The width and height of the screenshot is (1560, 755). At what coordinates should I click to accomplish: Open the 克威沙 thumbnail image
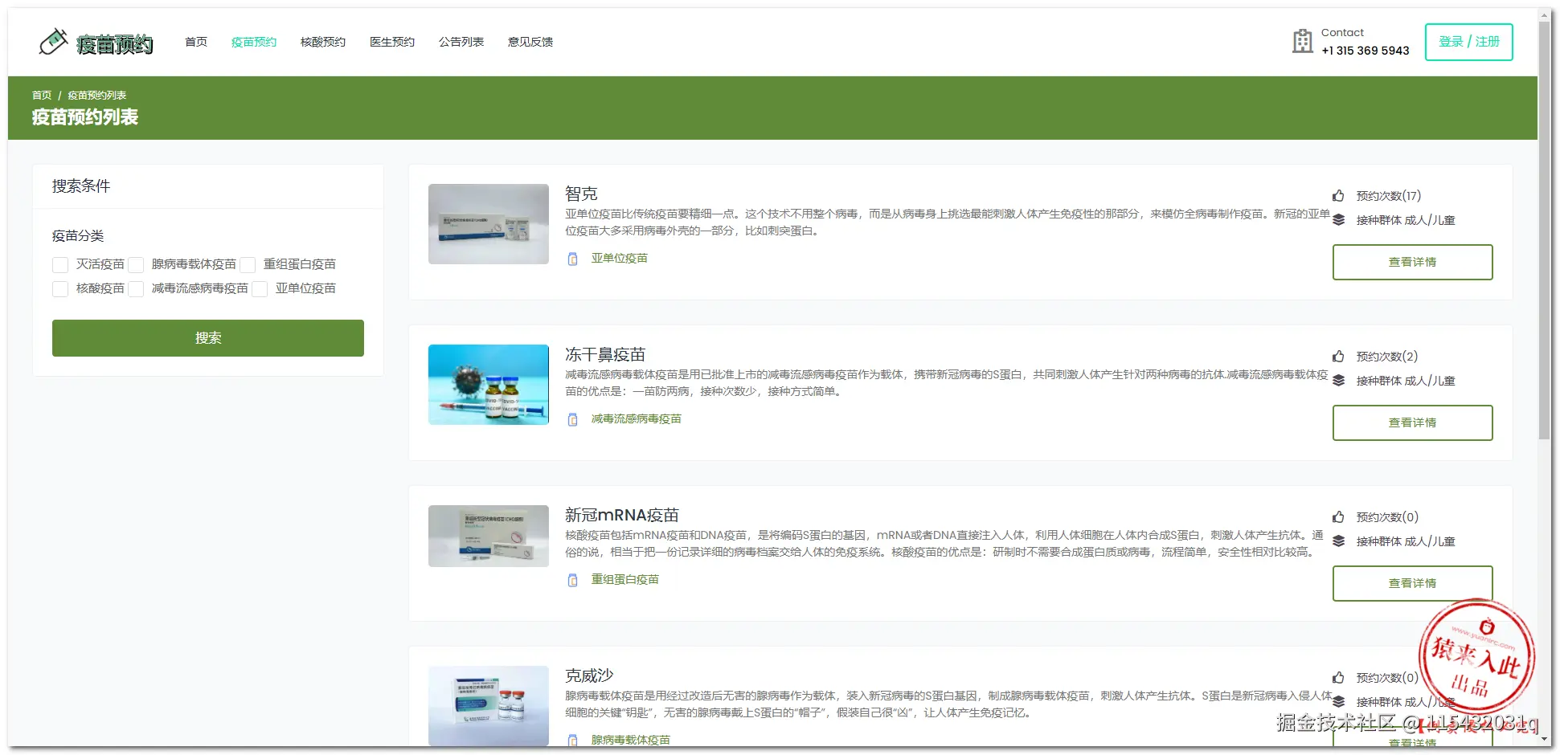click(x=489, y=706)
